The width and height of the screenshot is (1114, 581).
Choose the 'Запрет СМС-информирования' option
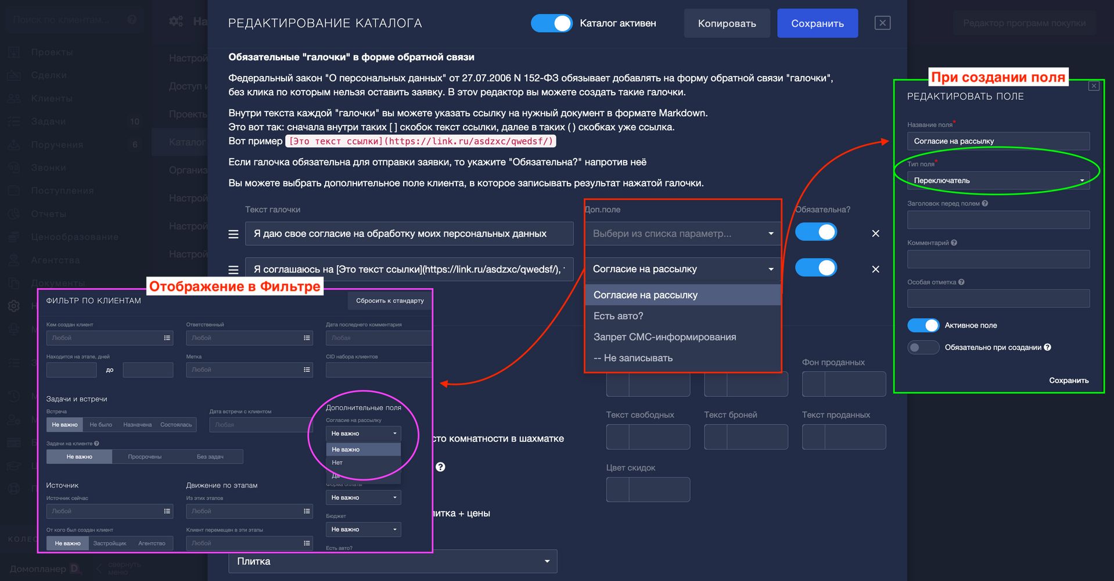(x=683, y=337)
